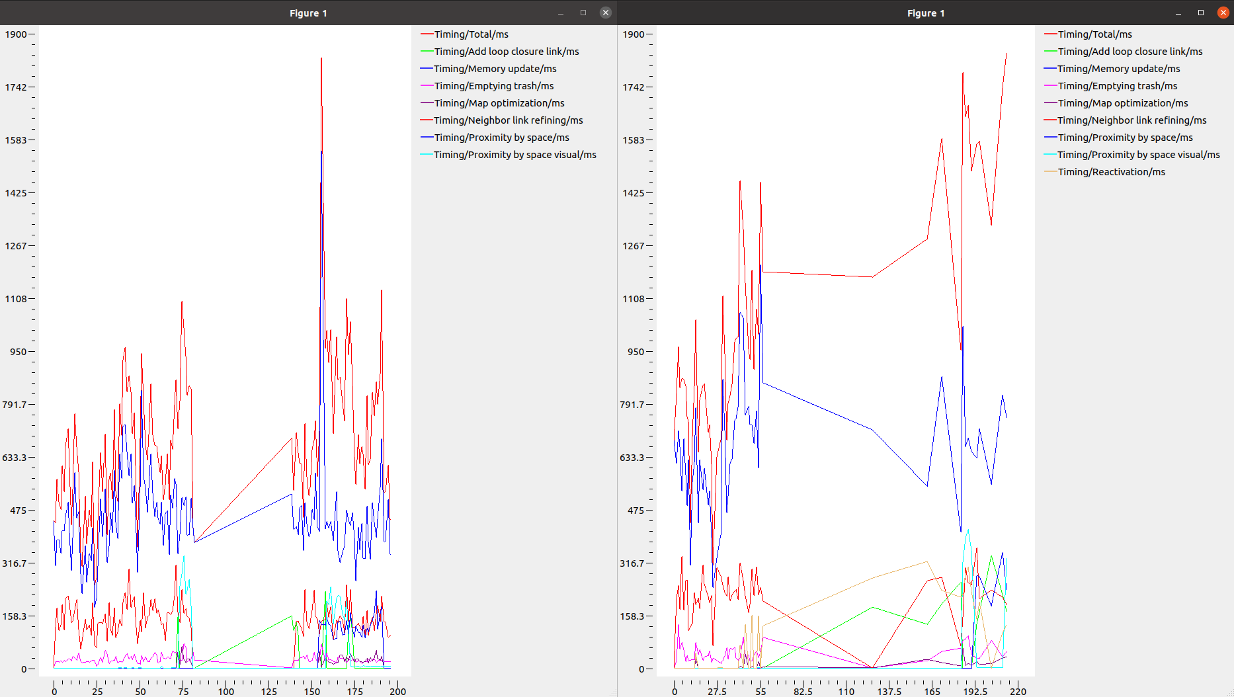Viewport: 1234px width, 697px height.
Task: Click the cyan line swatch in right legend
Action: [x=1050, y=155]
